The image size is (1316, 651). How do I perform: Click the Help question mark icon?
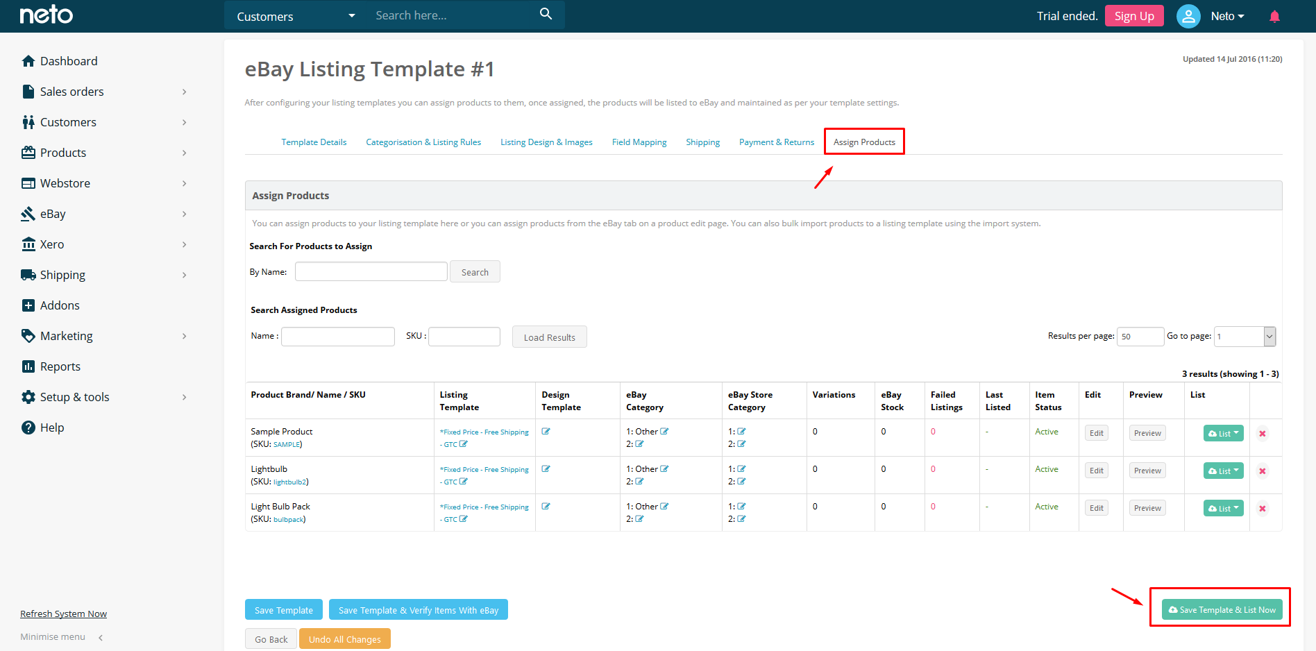[x=28, y=428]
